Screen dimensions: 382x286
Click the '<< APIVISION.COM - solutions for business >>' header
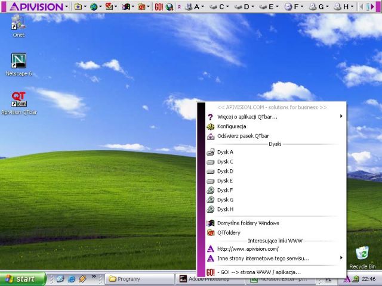pos(272,107)
